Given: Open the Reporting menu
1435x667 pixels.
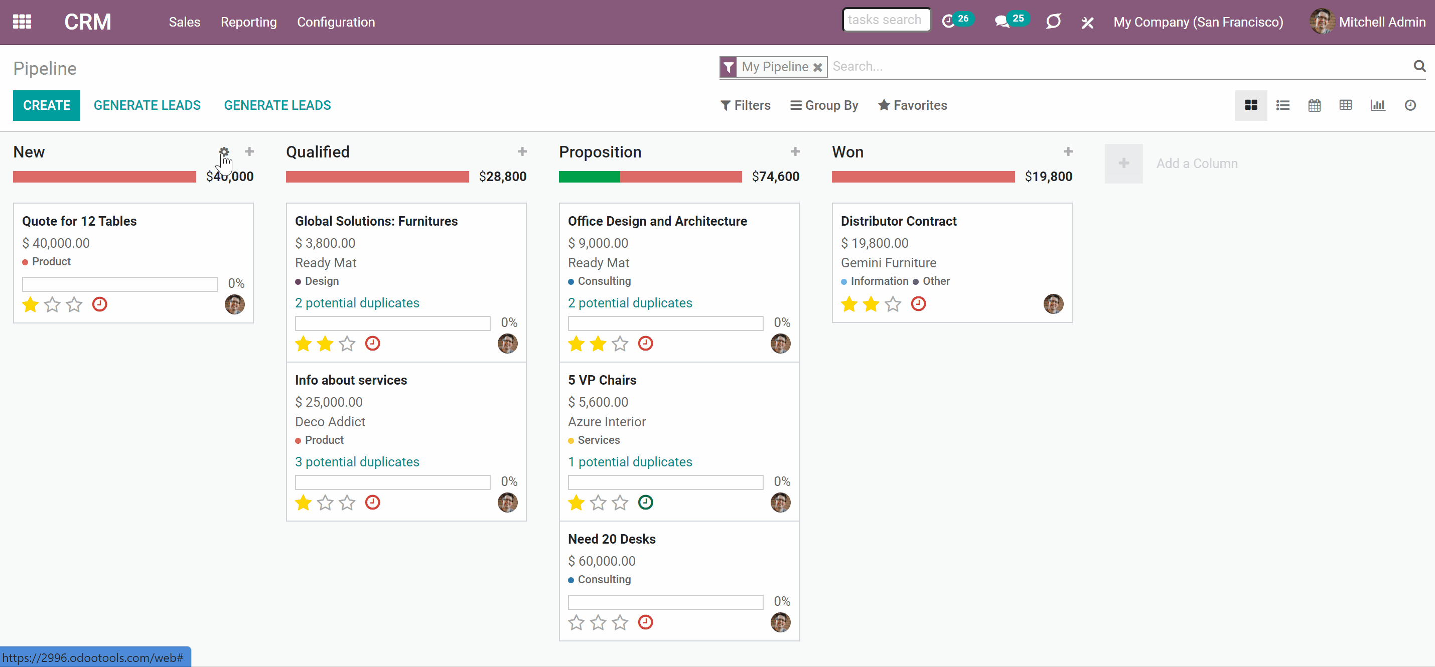Looking at the screenshot, I should 248,22.
